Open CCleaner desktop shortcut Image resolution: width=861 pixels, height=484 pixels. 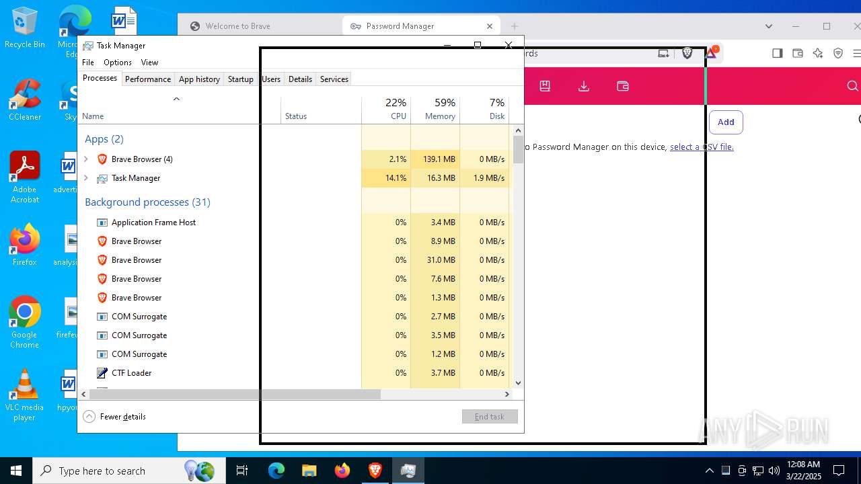(x=25, y=99)
